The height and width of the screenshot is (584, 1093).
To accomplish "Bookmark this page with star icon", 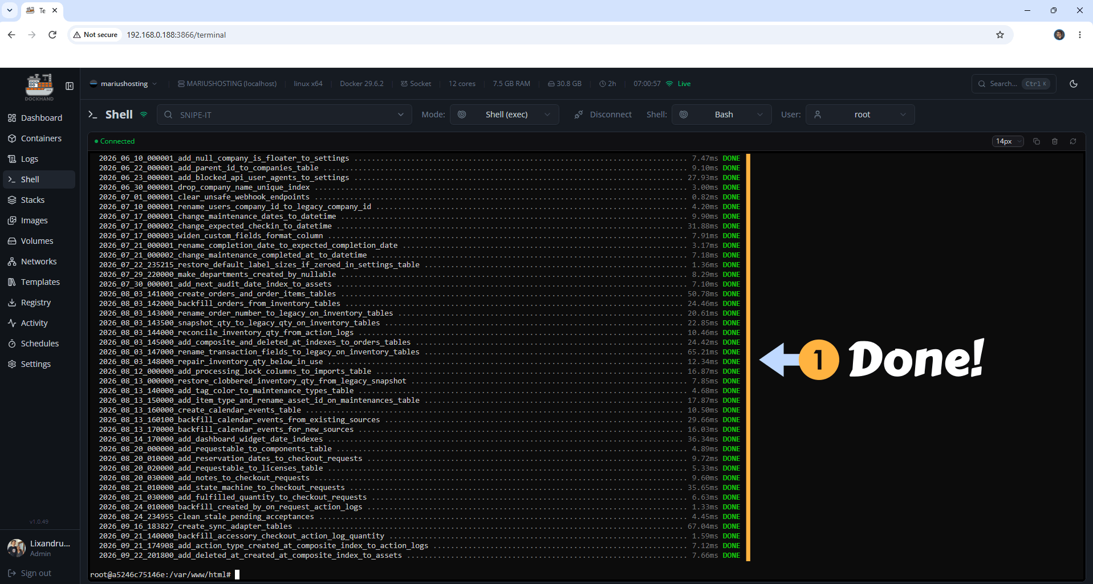I will pos(1000,35).
